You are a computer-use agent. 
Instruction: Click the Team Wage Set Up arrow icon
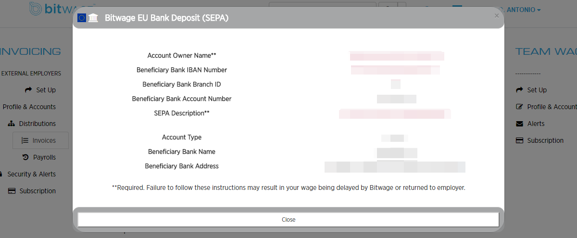point(519,90)
